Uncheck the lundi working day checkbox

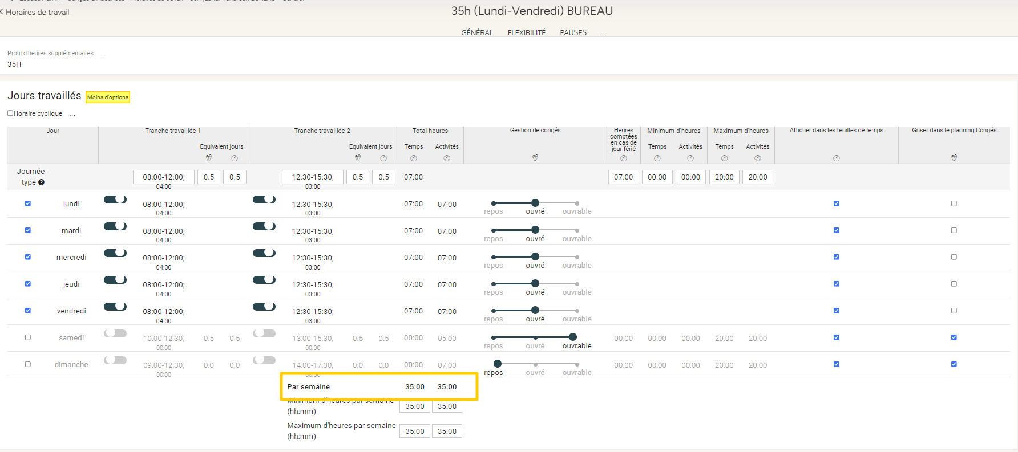coord(28,203)
